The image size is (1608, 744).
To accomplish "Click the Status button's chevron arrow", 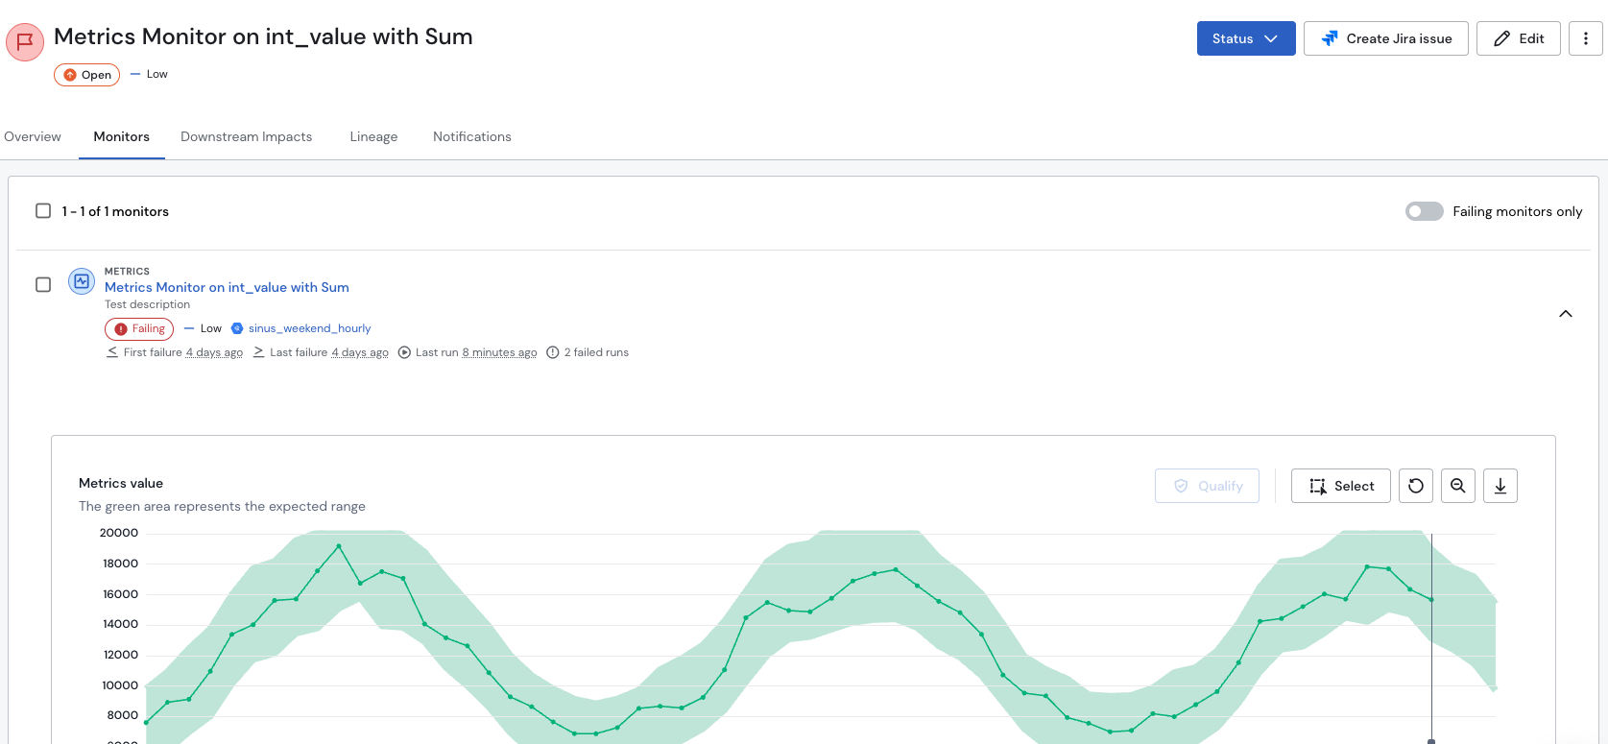I will pos(1271,38).
